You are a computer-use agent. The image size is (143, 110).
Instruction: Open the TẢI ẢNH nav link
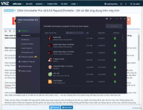point(64,4)
